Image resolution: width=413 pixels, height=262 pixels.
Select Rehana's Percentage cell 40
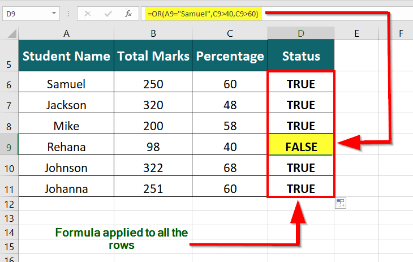(x=230, y=144)
